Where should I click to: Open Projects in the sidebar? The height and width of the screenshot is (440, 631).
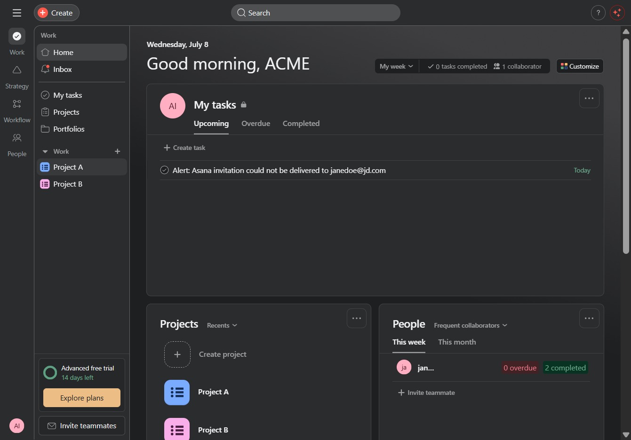82,112
